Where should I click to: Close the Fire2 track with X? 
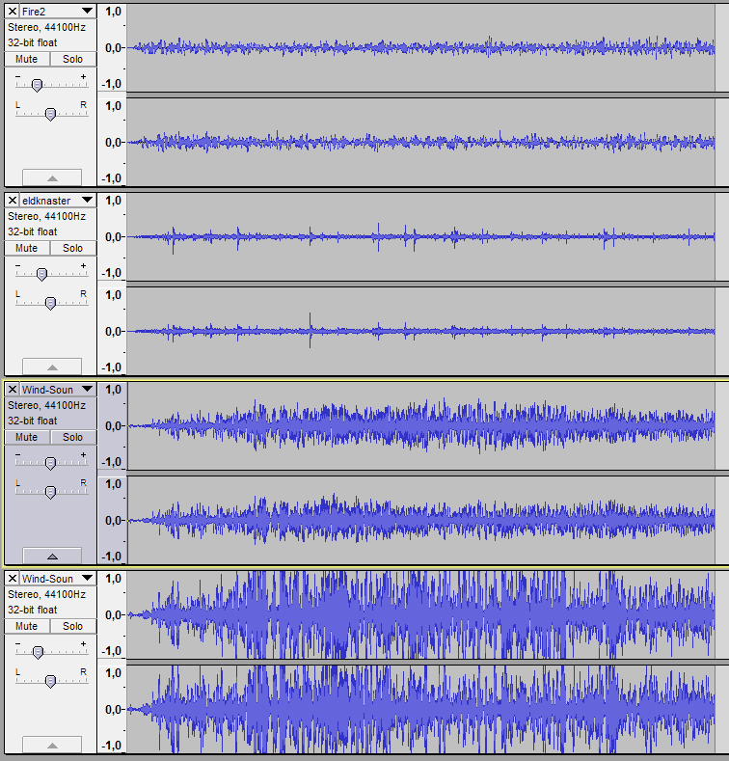pyautogui.click(x=12, y=11)
